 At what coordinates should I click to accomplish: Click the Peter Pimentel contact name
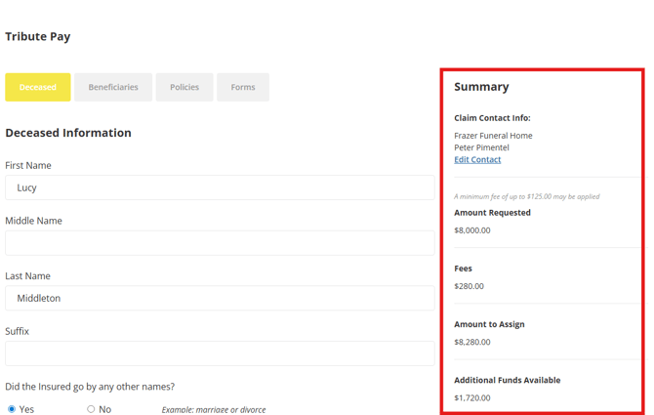click(x=481, y=147)
